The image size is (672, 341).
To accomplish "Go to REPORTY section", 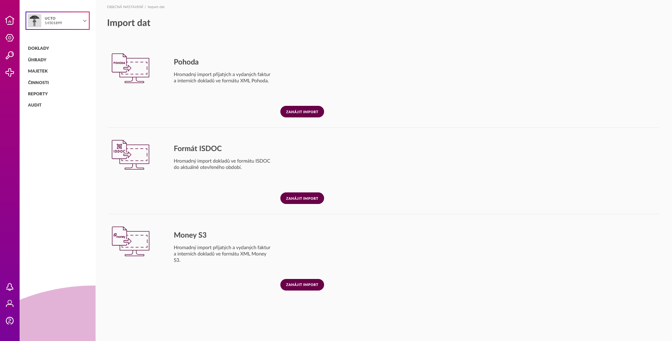I will [38, 94].
